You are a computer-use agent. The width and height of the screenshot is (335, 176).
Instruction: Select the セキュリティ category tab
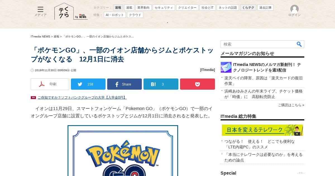pos(164,8)
